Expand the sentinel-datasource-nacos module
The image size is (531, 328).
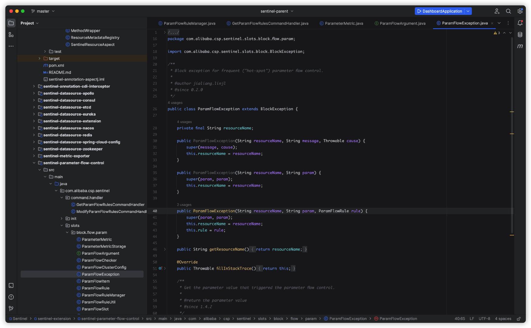(x=34, y=128)
